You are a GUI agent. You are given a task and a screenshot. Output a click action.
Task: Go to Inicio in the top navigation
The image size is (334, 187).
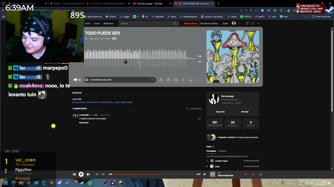[88, 23]
